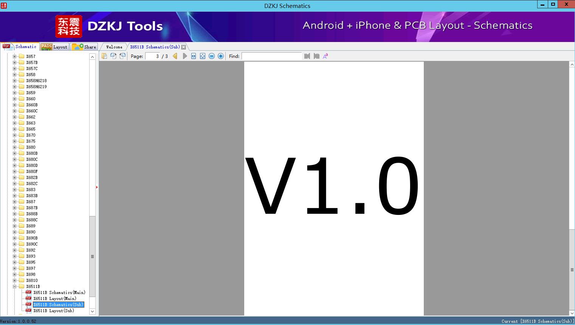Collapse the side panel with the red splitter arrow

(x=97, y=187)
